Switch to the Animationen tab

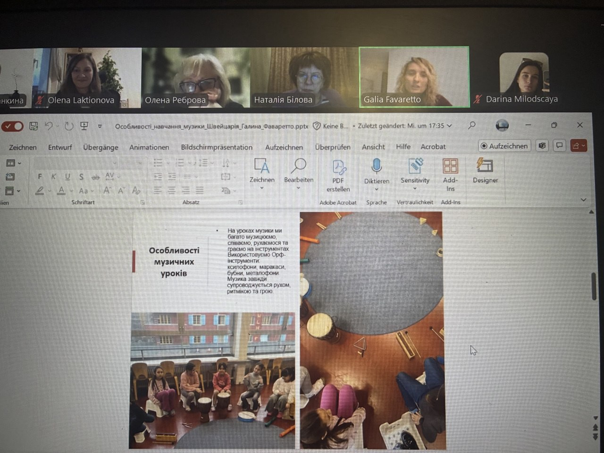[149, 147]
